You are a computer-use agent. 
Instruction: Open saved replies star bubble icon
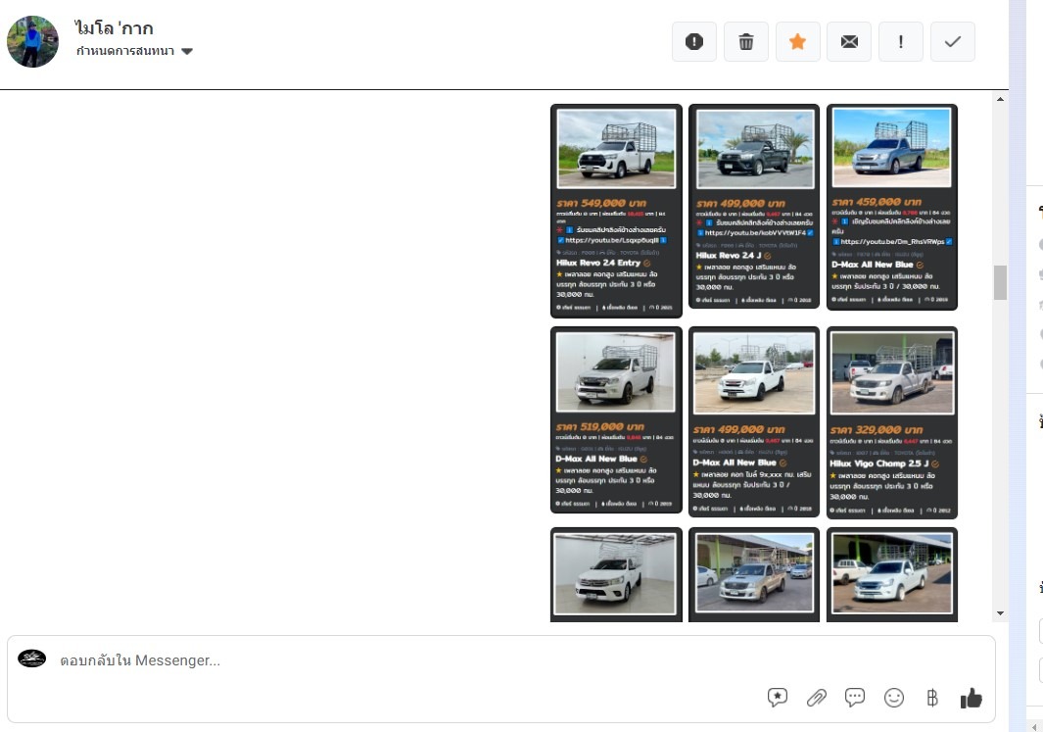coord(778,698)
